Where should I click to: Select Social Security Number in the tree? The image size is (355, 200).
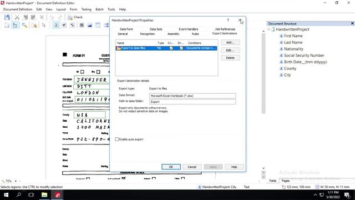pos(304,56)
